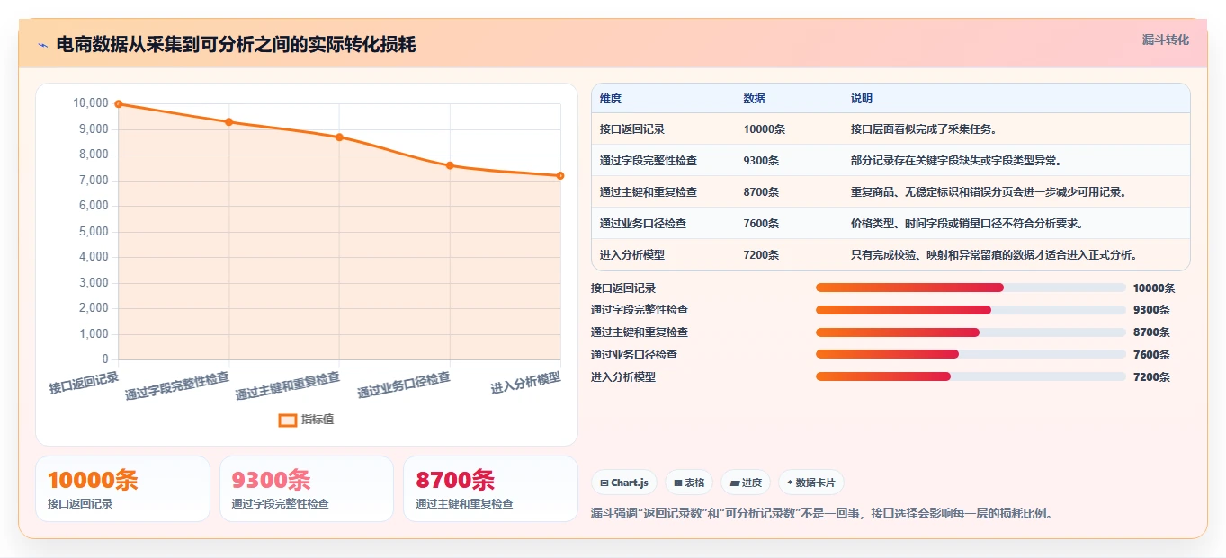Screen dimensions: 1226x558
Task: Click the 指标值 legend label
Action: [318, 420]
